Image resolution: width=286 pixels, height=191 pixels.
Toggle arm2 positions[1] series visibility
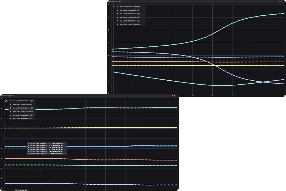coord(10,105)
